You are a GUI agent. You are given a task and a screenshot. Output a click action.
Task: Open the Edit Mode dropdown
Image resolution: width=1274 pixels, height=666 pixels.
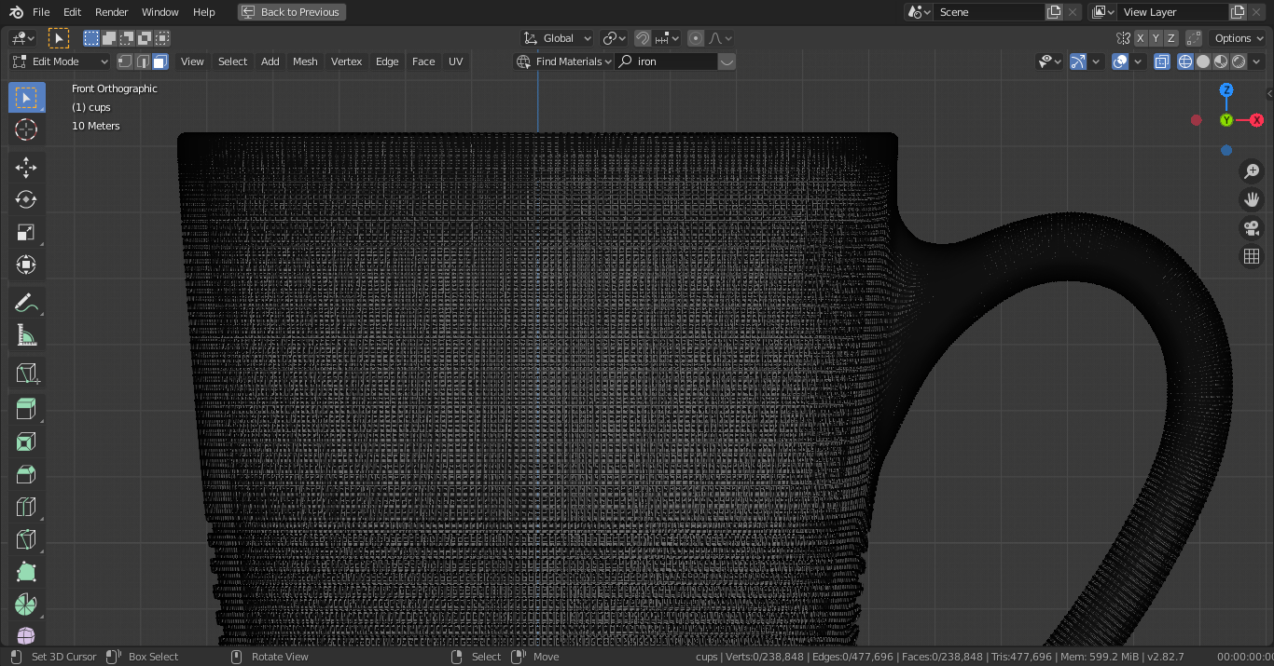pyautogui.click(x=59, y=61)
